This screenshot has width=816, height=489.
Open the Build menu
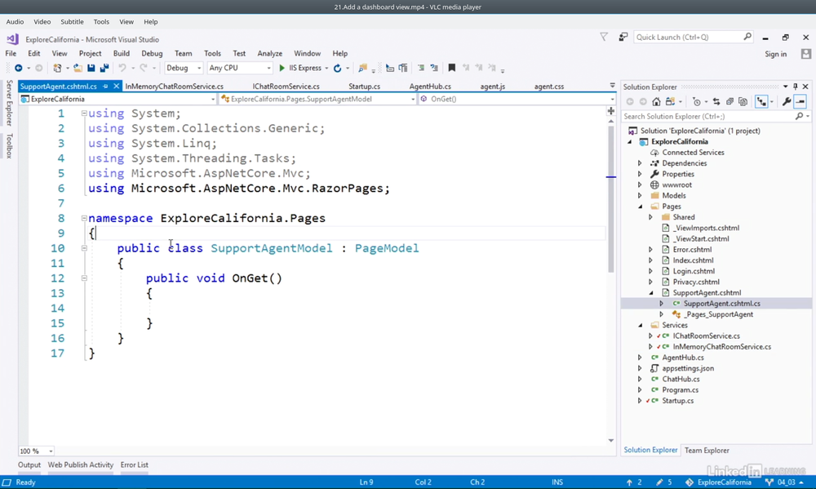pyautogui.click(x=122, y=54)
